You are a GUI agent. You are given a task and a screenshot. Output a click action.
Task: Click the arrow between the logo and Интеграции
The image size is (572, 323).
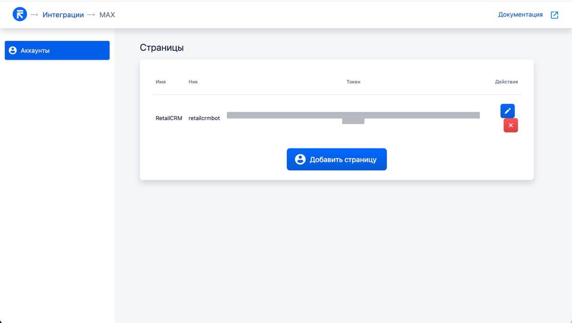34,15
